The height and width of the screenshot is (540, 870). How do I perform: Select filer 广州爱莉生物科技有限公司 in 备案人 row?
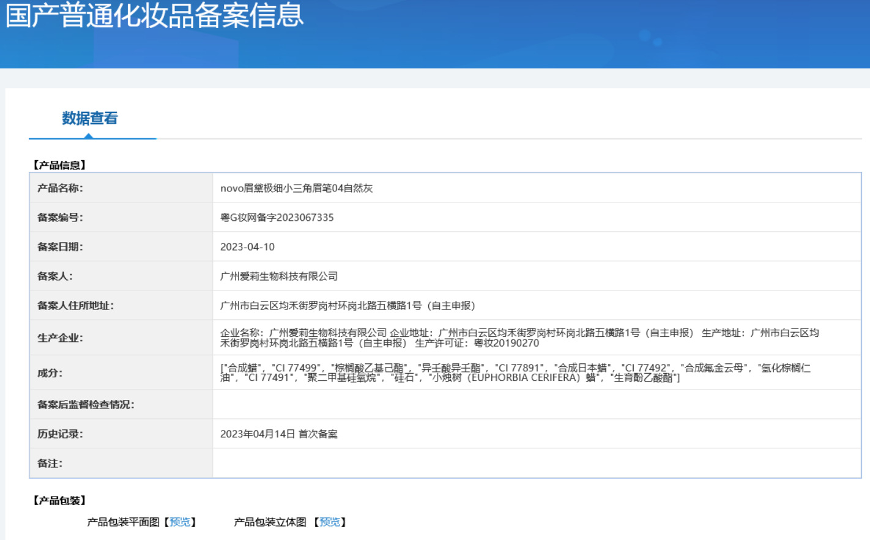[x=279, y=276]
